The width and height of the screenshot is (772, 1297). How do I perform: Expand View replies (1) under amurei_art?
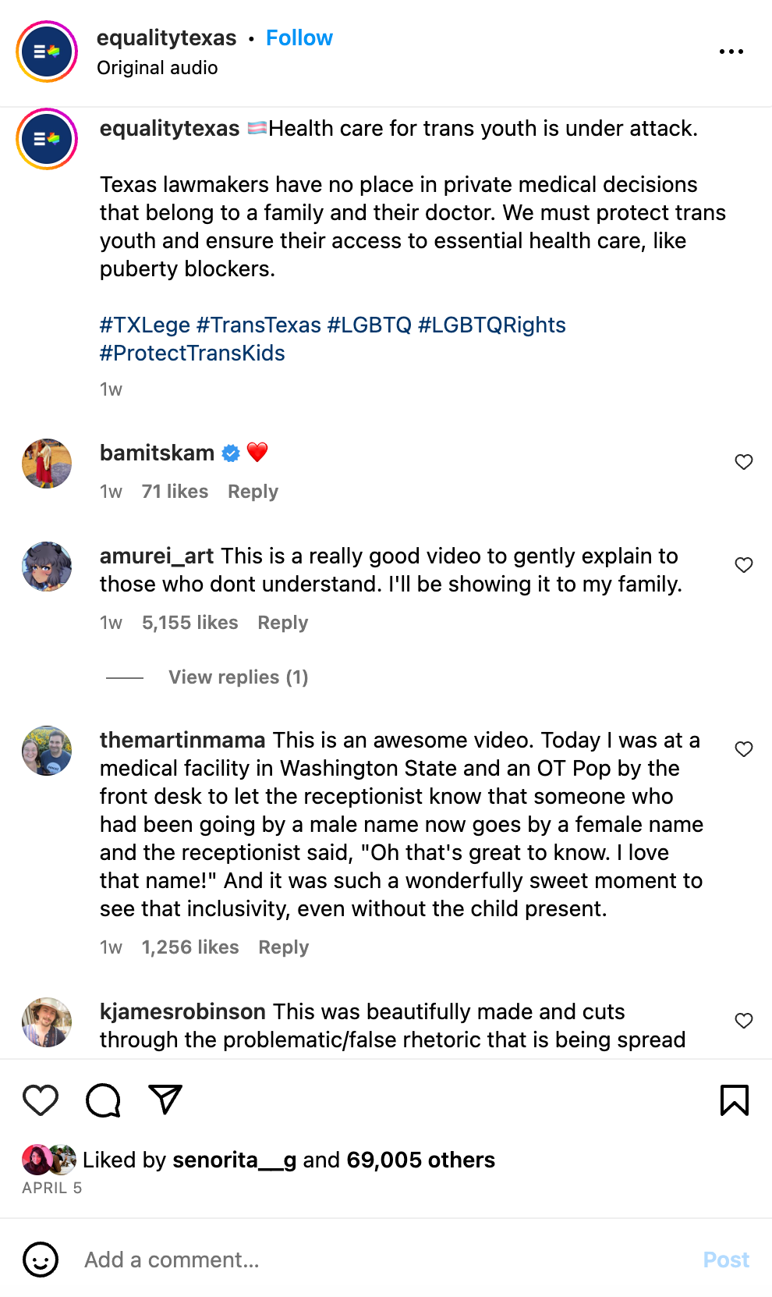[238, 677]
